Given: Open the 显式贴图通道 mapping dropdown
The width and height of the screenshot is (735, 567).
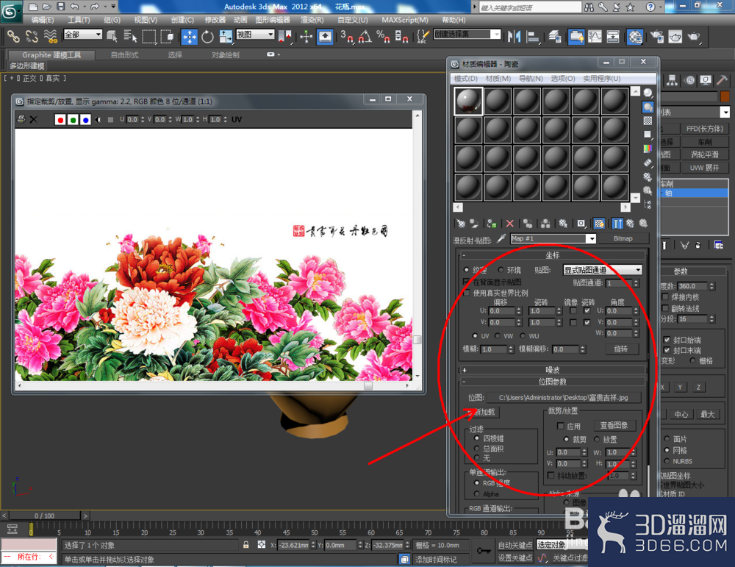Looking at the screenshot, I should [603, 270].
